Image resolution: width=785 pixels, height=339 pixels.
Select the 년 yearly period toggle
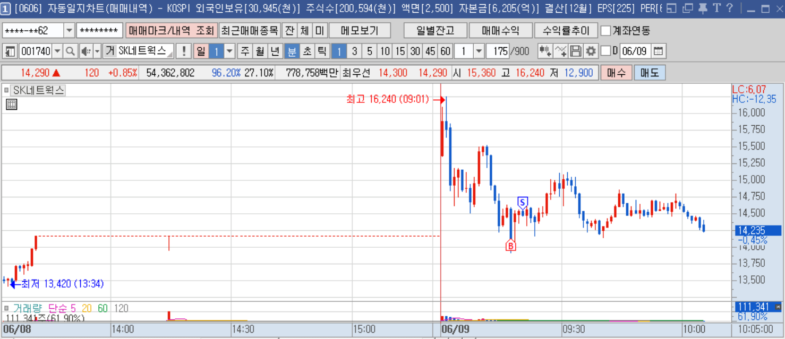(275, 51)
